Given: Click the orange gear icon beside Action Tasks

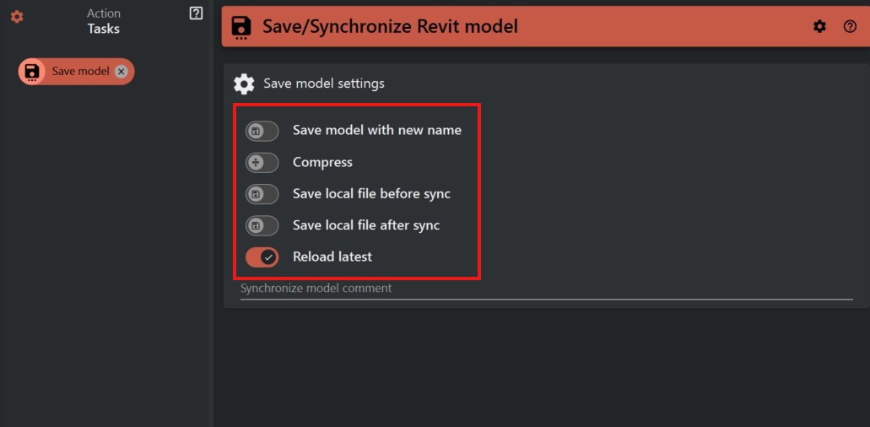Looking at the screenshot, I should (x=17, y=17).
